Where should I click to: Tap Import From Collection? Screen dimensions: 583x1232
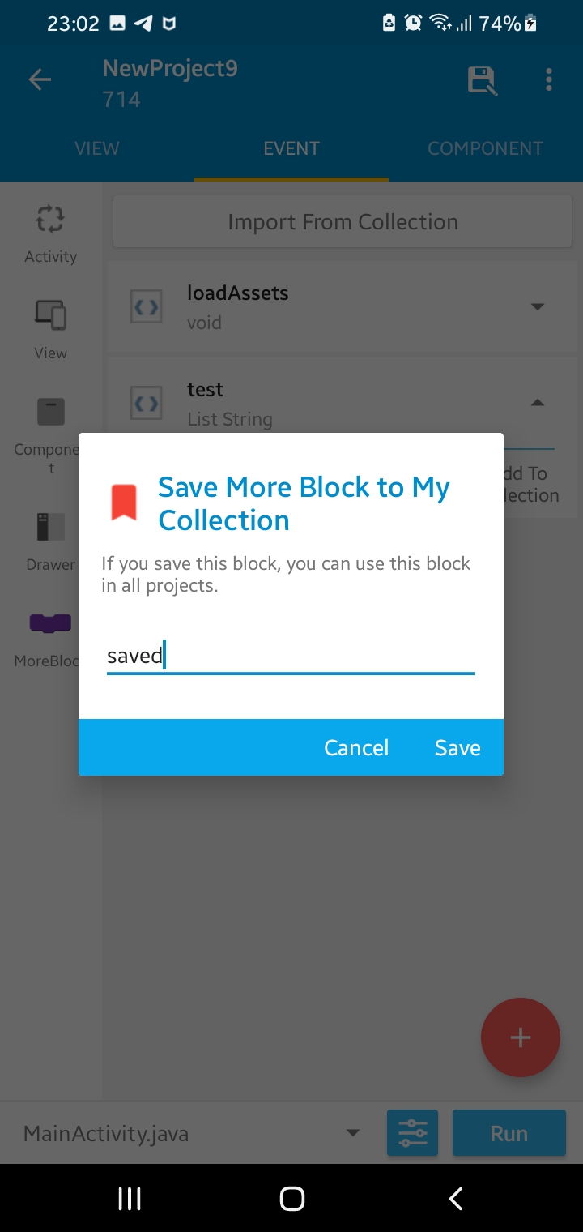point(342,220)
